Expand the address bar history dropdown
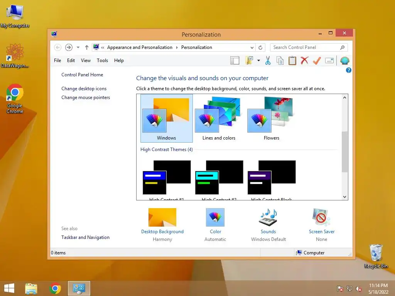The height and width of the screenshot is (296, 395). tap(252, 47)
